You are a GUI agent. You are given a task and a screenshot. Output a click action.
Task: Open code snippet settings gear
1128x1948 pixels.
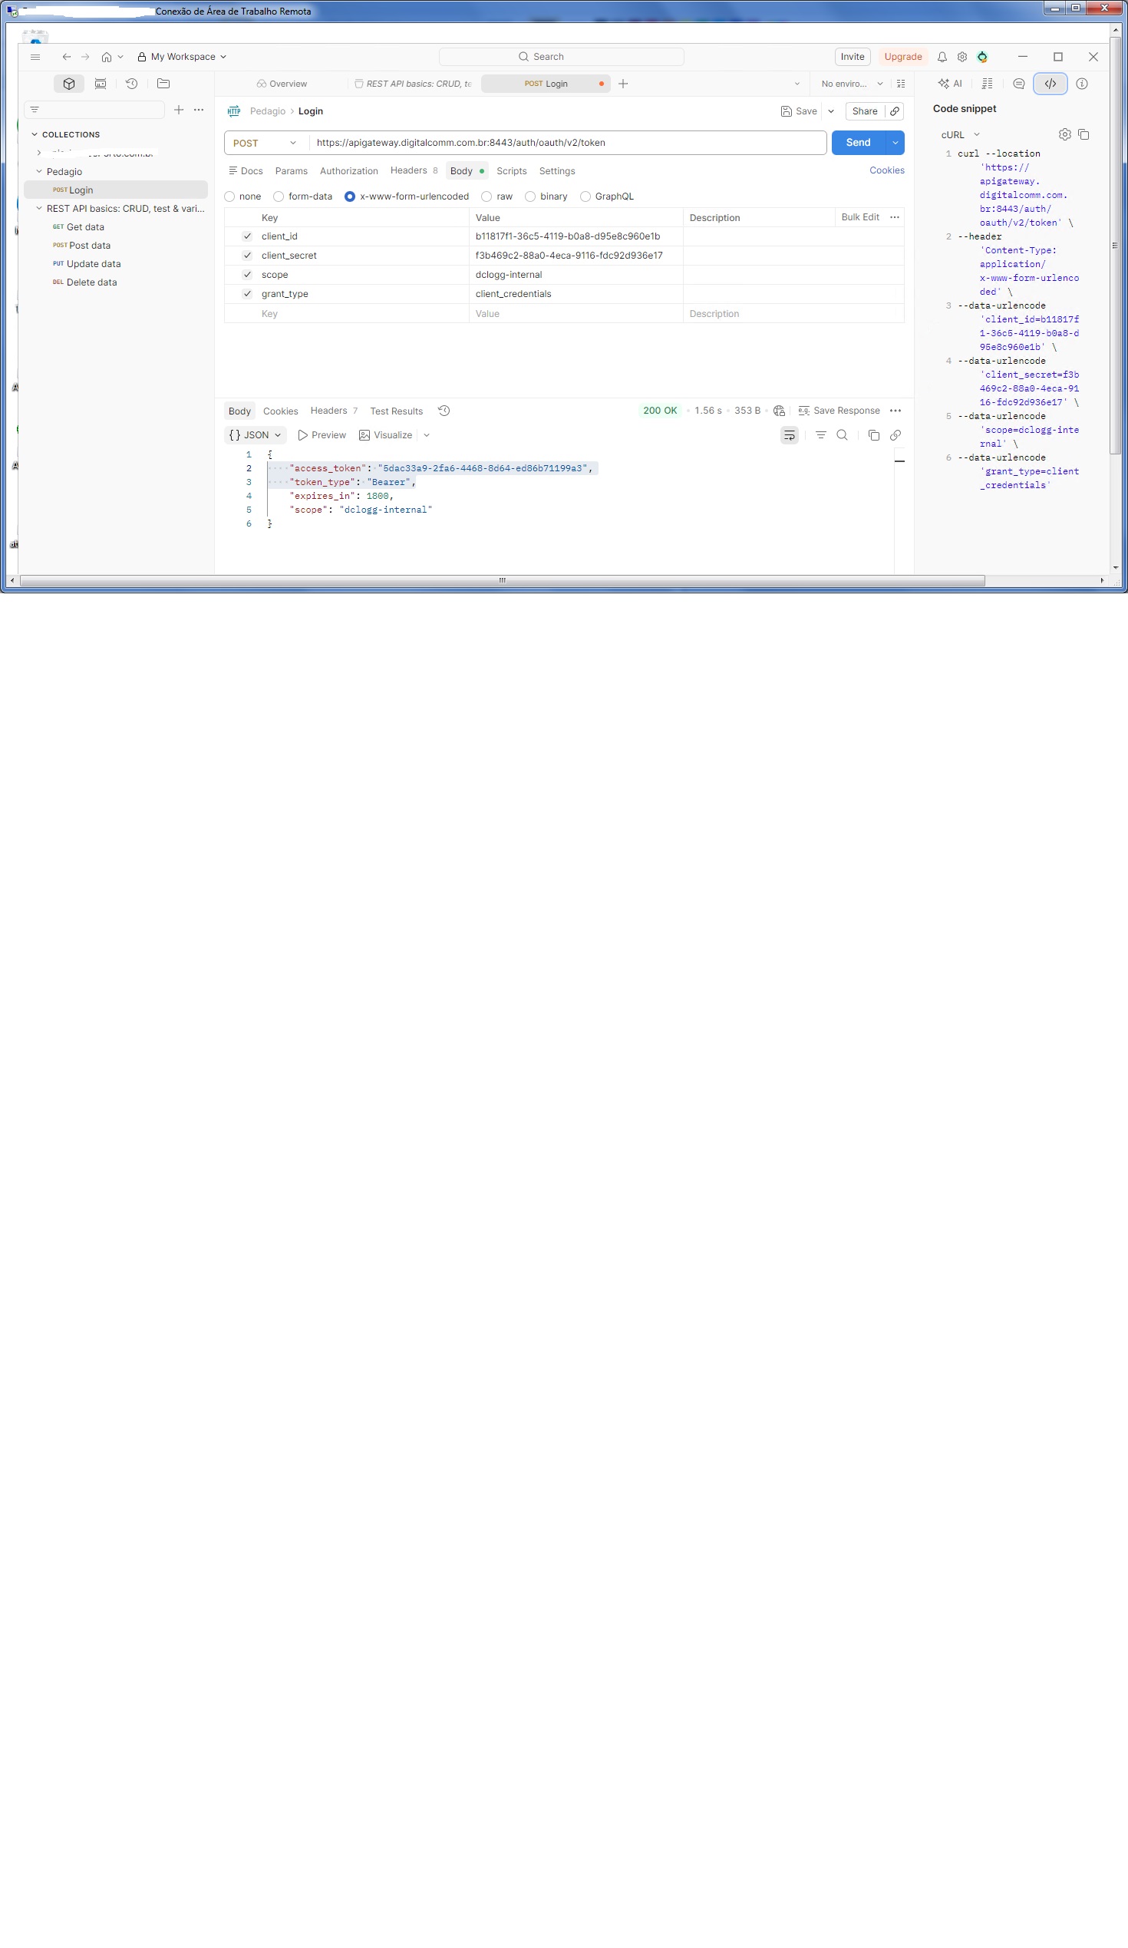[x=1064, y=134]
